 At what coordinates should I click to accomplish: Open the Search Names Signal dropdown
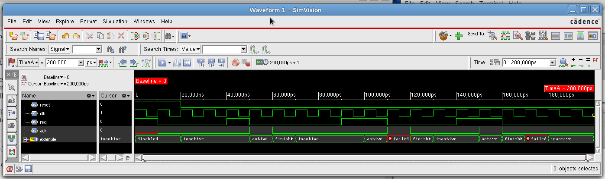point(59,49)
